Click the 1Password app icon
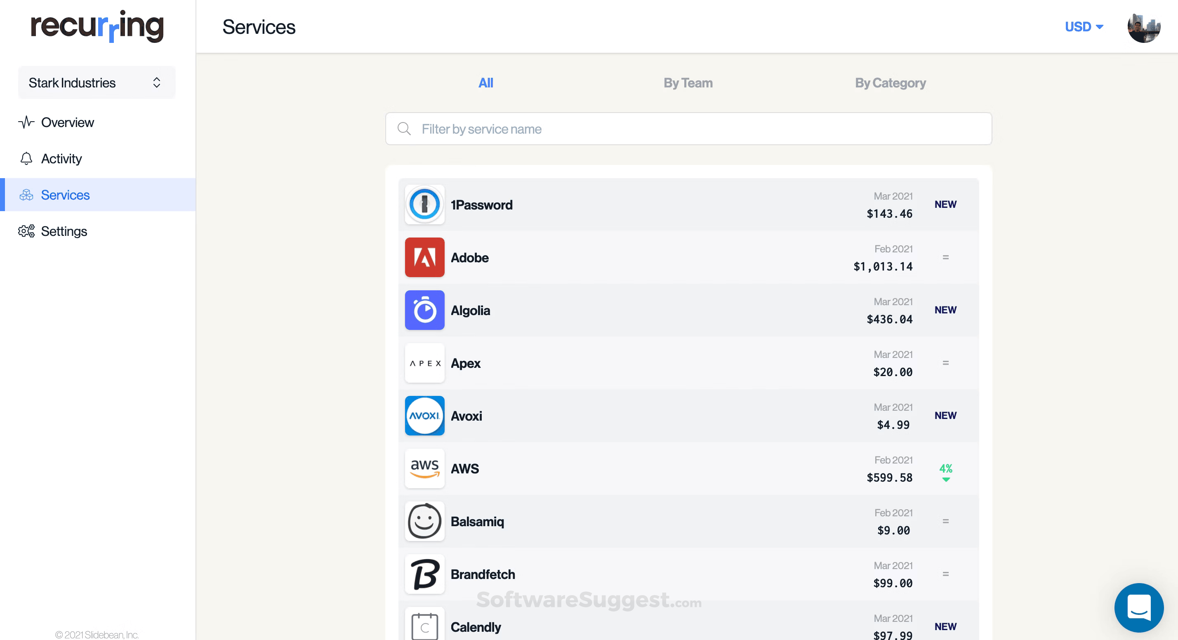 tap(424, 205)
